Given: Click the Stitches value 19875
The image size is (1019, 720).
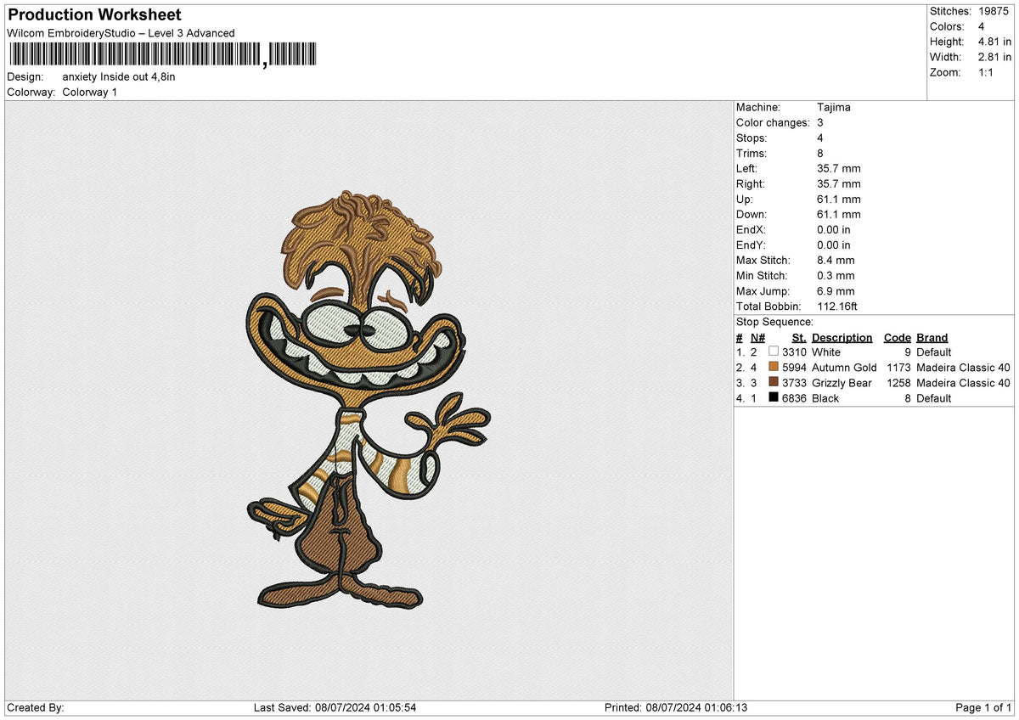Looking at the screenshot, I should point(994,11).
